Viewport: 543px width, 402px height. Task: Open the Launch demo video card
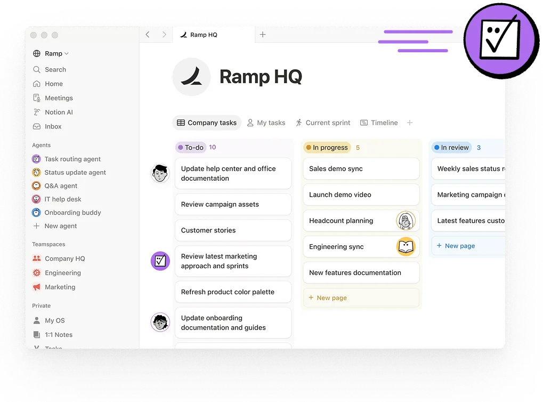click(x=361, y=195)
